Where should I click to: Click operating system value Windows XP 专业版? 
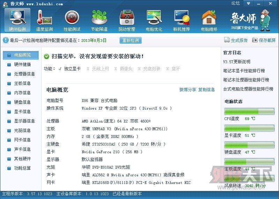coord(127,108)
